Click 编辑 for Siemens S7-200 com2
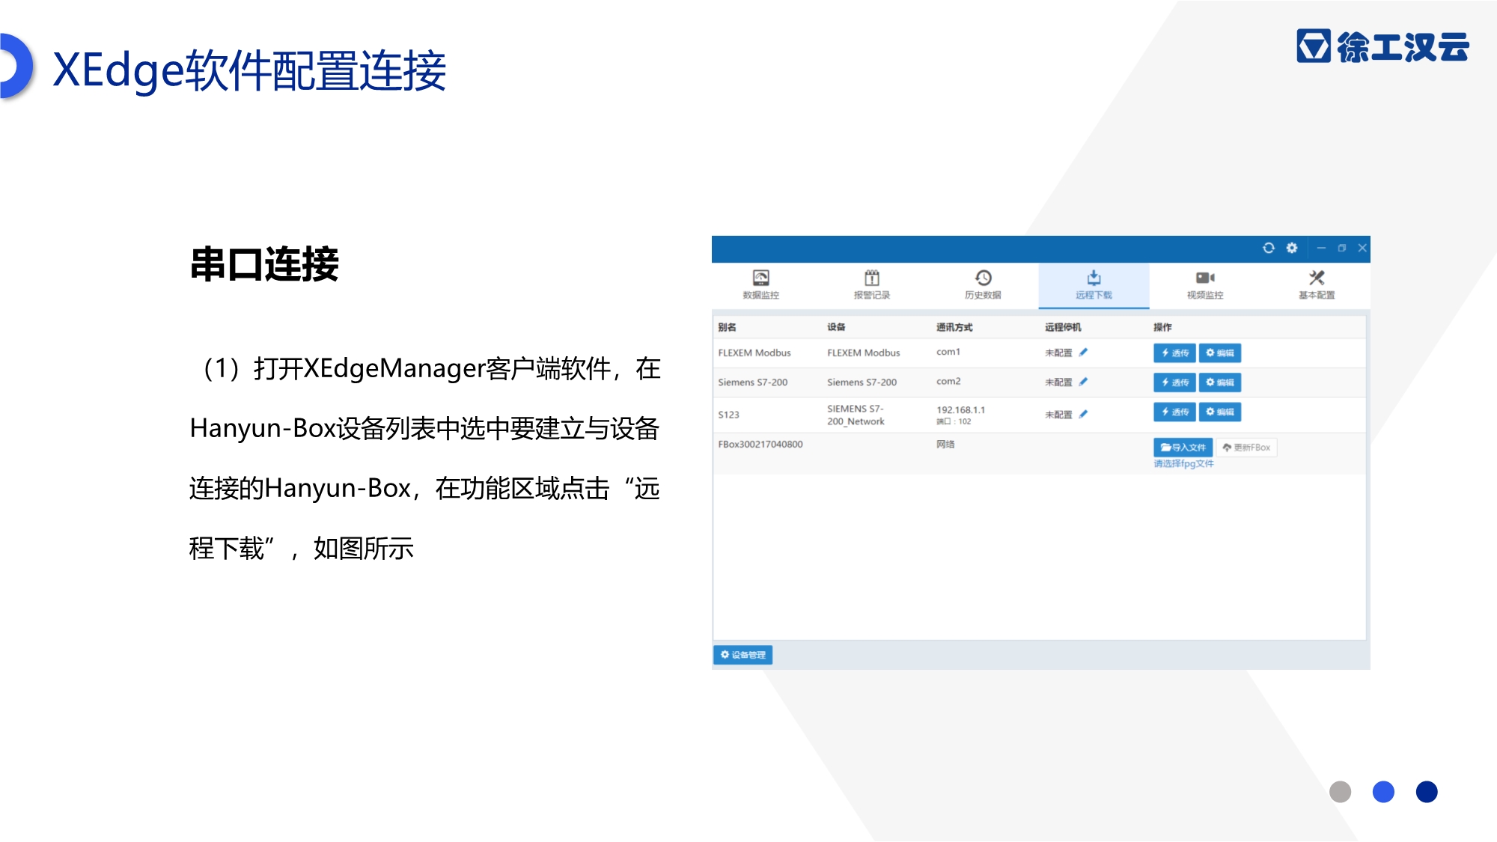Screen dimensions: 1497x842 coord(1220,382)
